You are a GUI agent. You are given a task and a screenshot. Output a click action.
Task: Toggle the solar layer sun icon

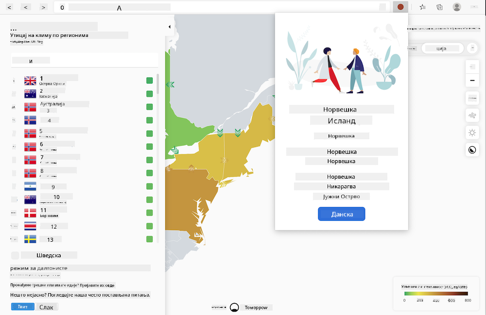coord(472,133)
